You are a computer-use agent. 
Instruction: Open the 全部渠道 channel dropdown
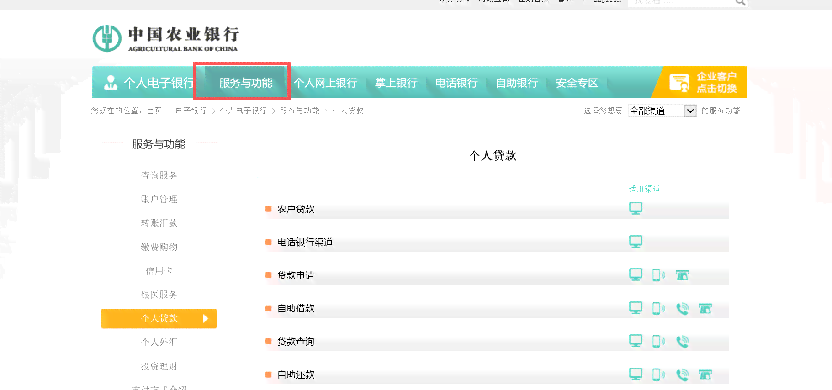[662, 111]
